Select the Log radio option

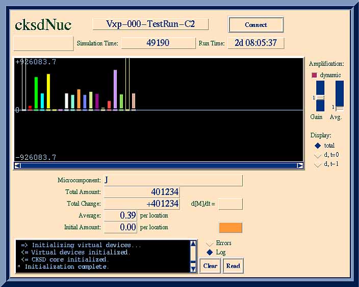tap(209, 252)
